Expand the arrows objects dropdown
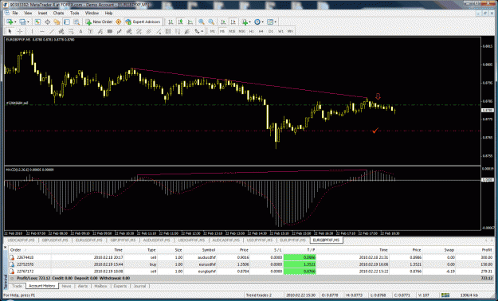 (202, 31)
